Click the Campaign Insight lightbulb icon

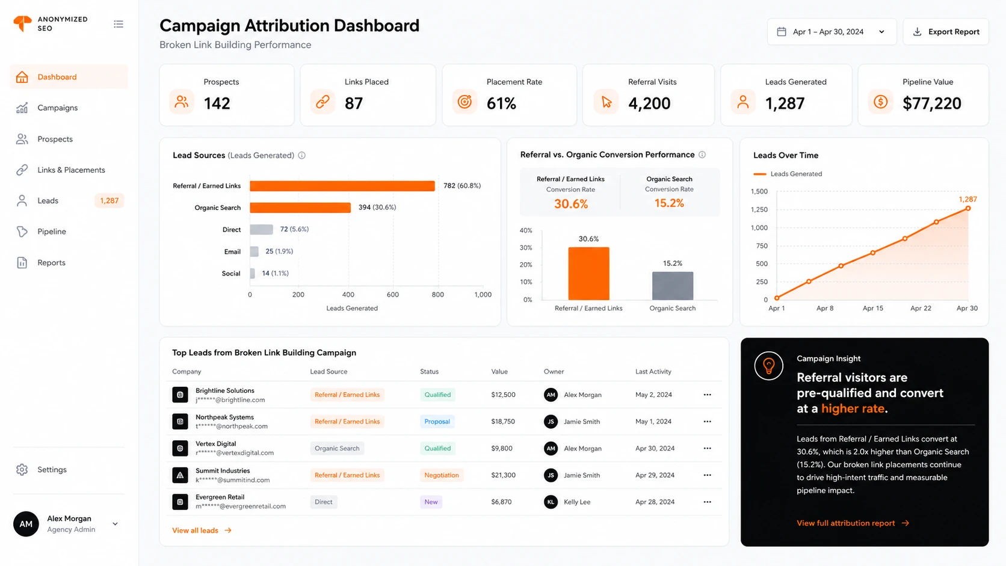(768, 366)
